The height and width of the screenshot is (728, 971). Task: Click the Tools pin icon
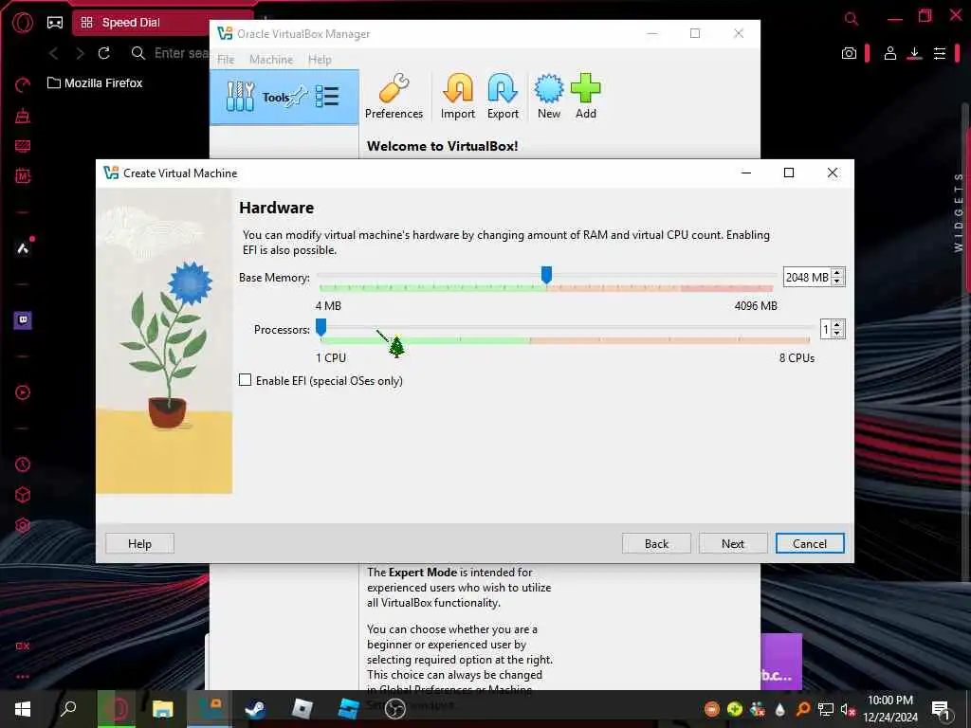pyautogui.click(x=299, y=97)
